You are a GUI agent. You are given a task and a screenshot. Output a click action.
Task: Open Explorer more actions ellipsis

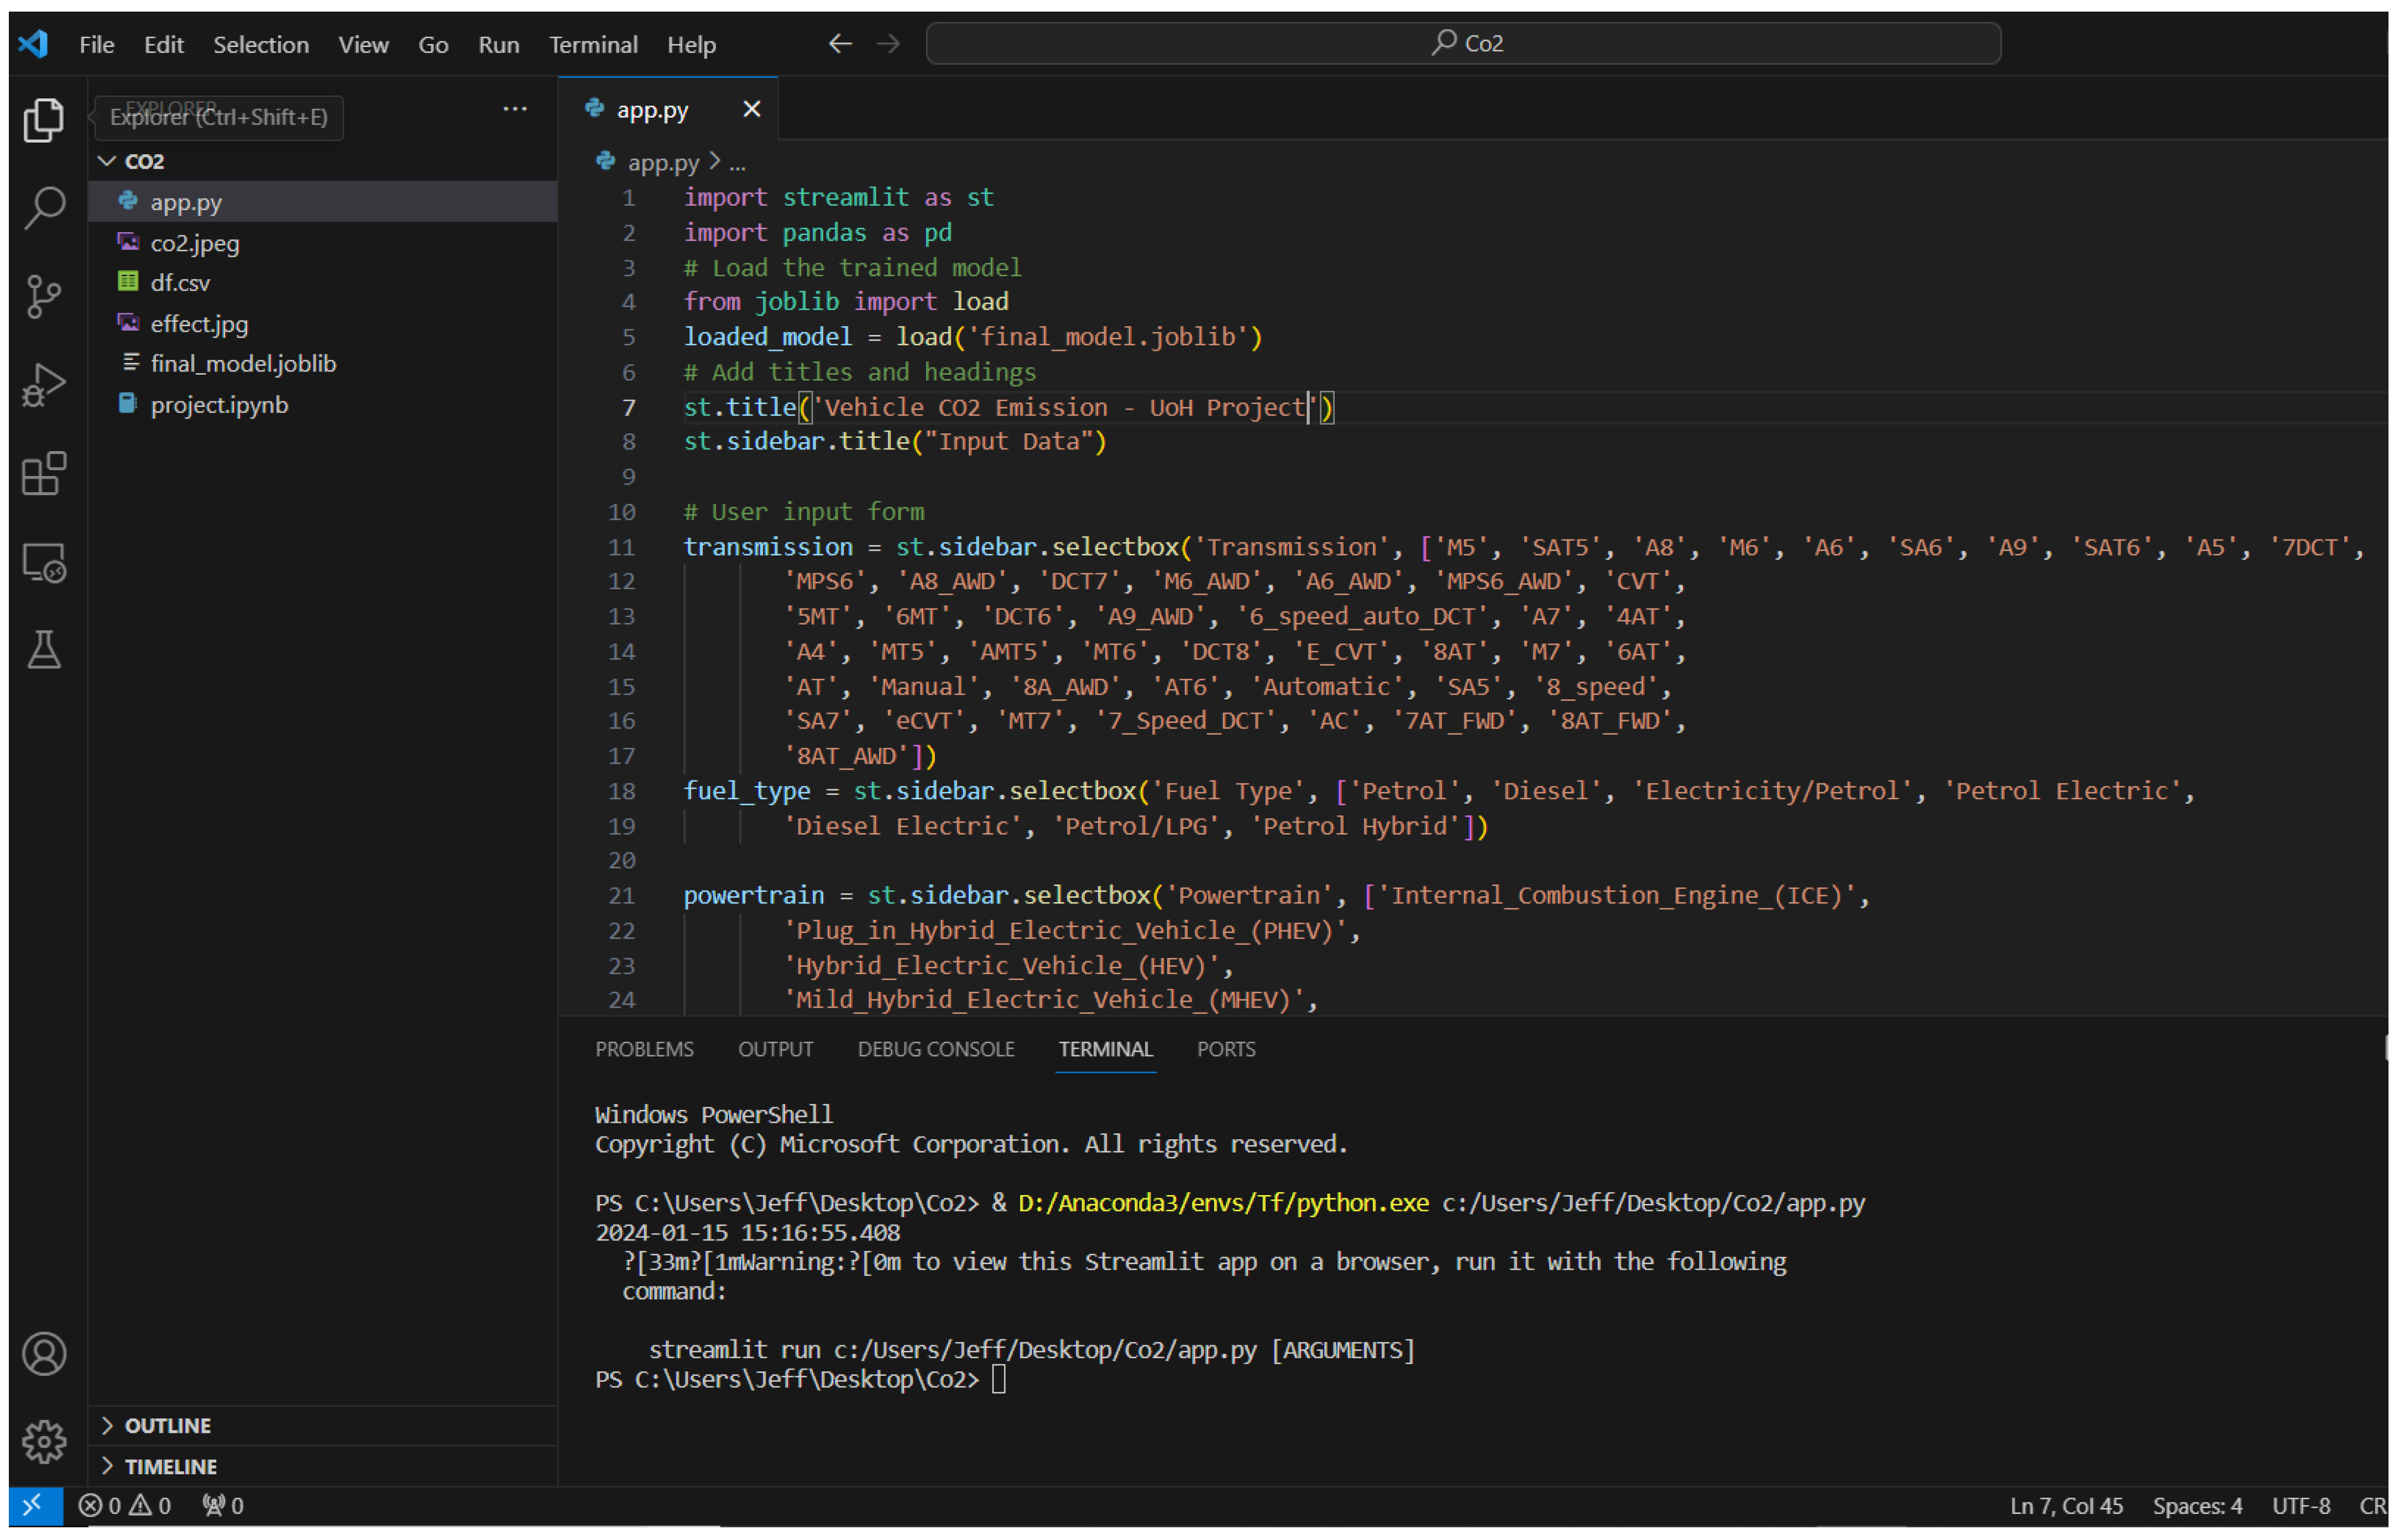coord(515,109)
